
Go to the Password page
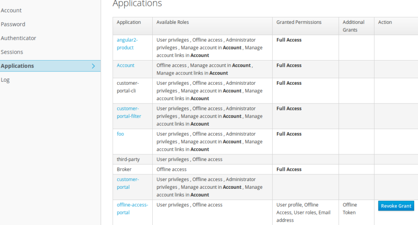13,24
